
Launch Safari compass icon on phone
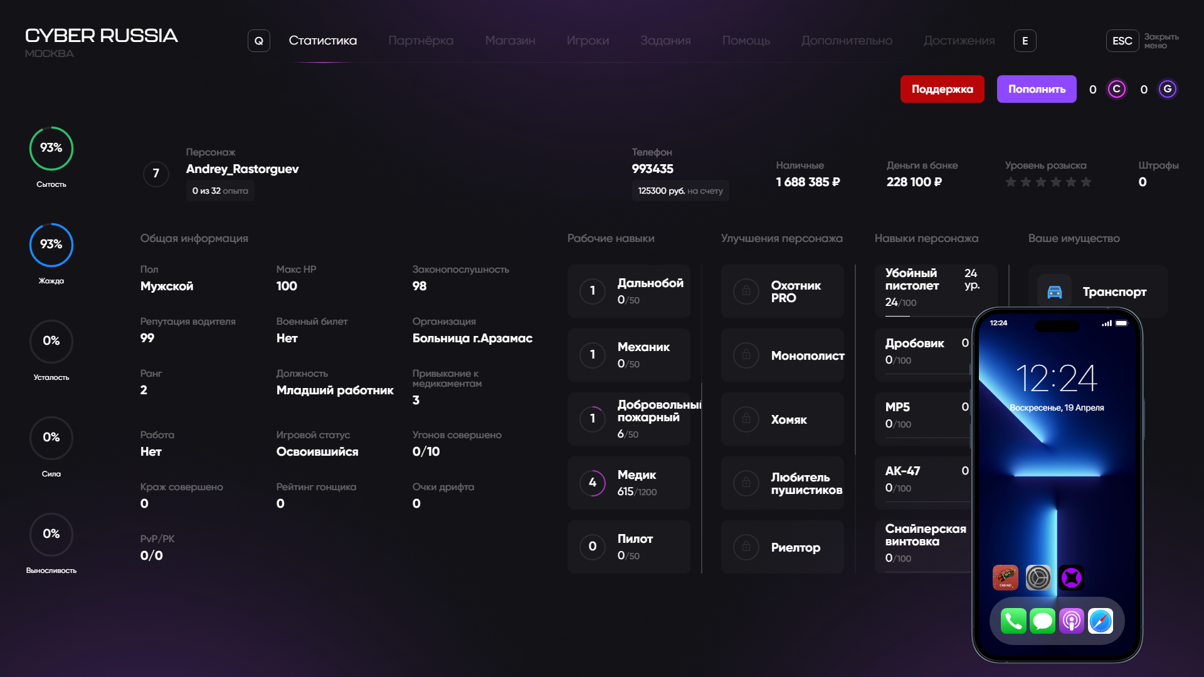pos(1101,621)
